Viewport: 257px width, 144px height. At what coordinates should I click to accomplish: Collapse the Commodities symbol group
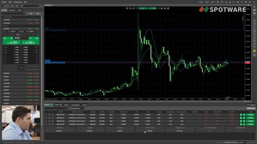[3, 17]
